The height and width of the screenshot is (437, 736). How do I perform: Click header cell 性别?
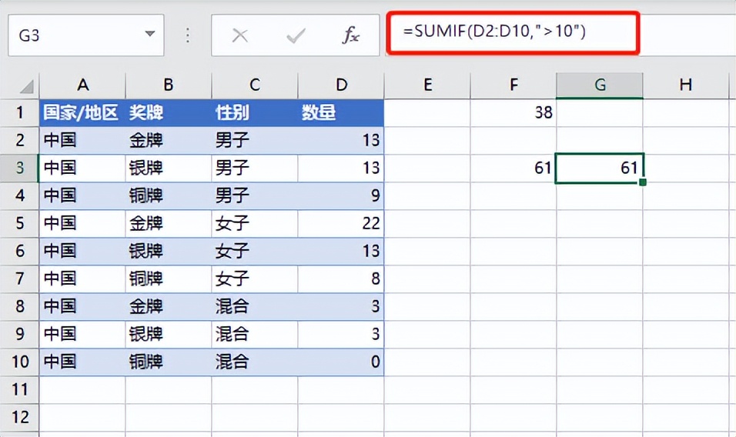pos(254,112)
